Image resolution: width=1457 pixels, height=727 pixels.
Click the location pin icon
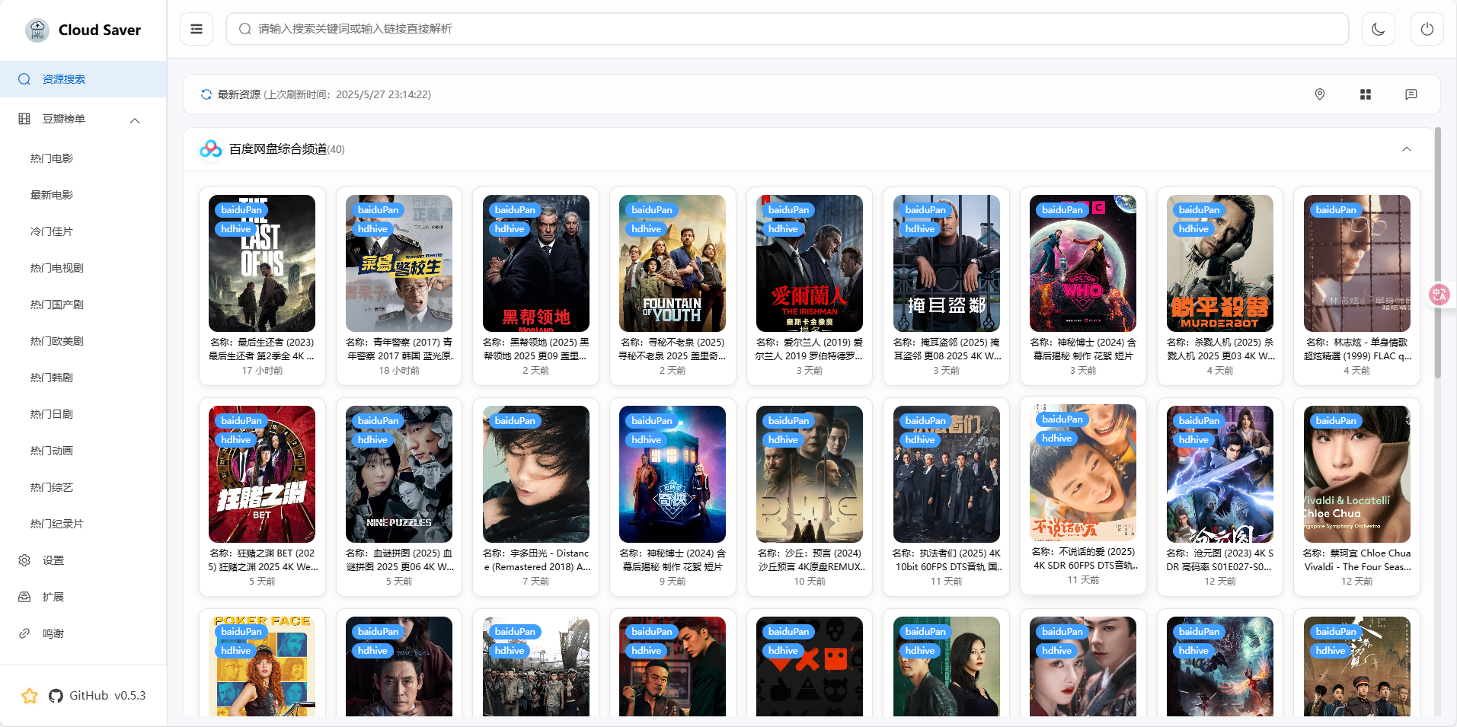pos(1320,94)
